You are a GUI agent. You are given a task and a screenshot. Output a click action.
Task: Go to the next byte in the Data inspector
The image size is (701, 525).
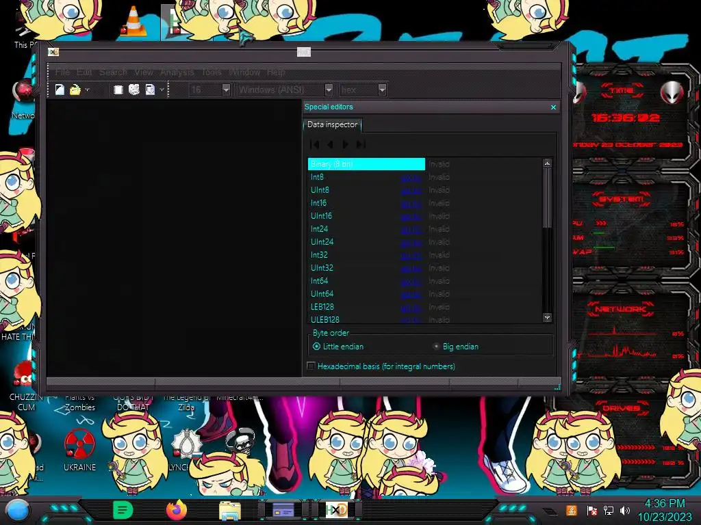point(345,144)
